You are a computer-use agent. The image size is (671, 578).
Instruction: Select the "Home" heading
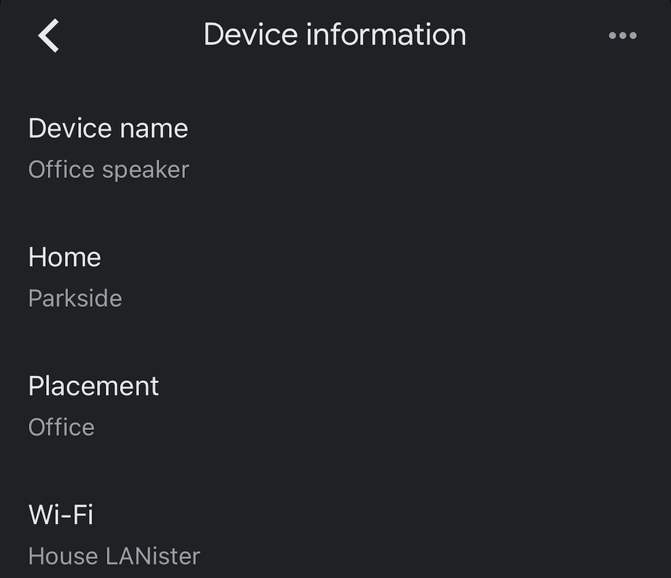click(x=64, y=257)
